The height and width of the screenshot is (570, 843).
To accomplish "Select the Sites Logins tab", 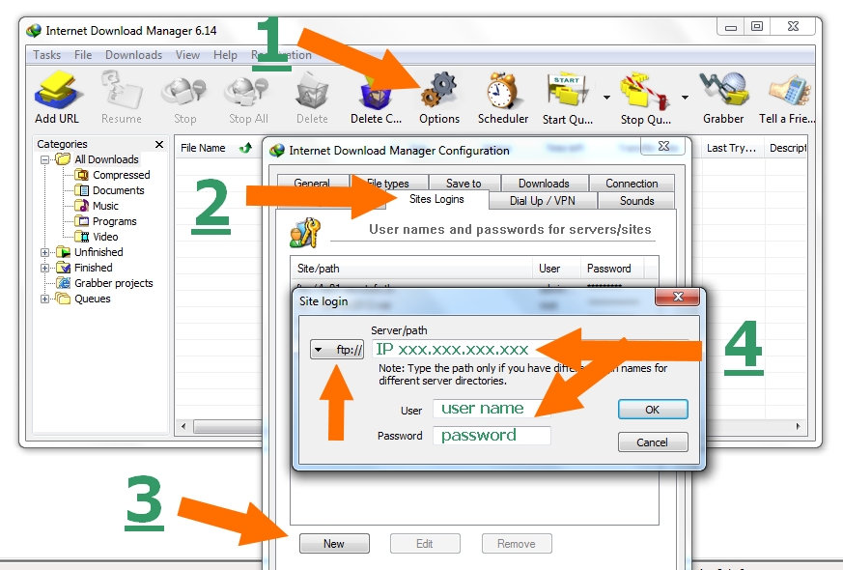I will pyautogui.click(x=436, y=199).
